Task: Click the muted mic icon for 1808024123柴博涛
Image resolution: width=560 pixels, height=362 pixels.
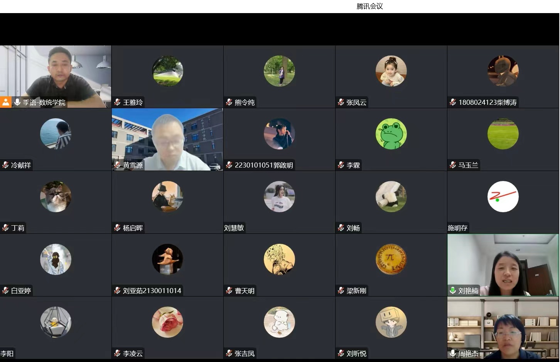Action: 453,102
